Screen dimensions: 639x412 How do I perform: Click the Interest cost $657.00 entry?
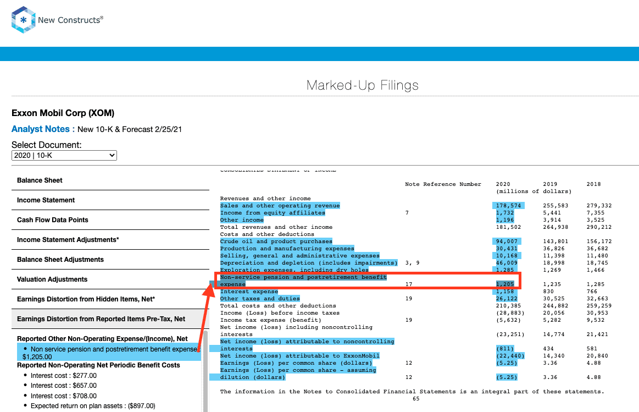coord(64,386)
